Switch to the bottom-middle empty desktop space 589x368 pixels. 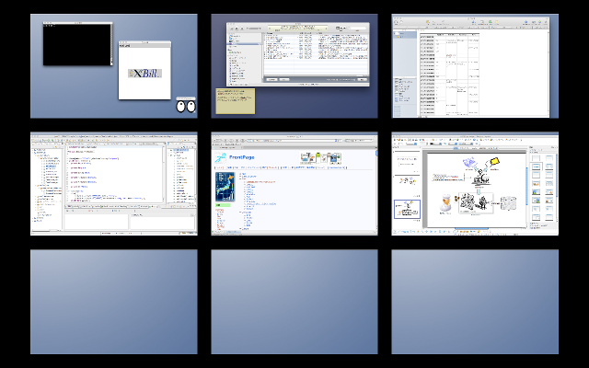point(294,302)
